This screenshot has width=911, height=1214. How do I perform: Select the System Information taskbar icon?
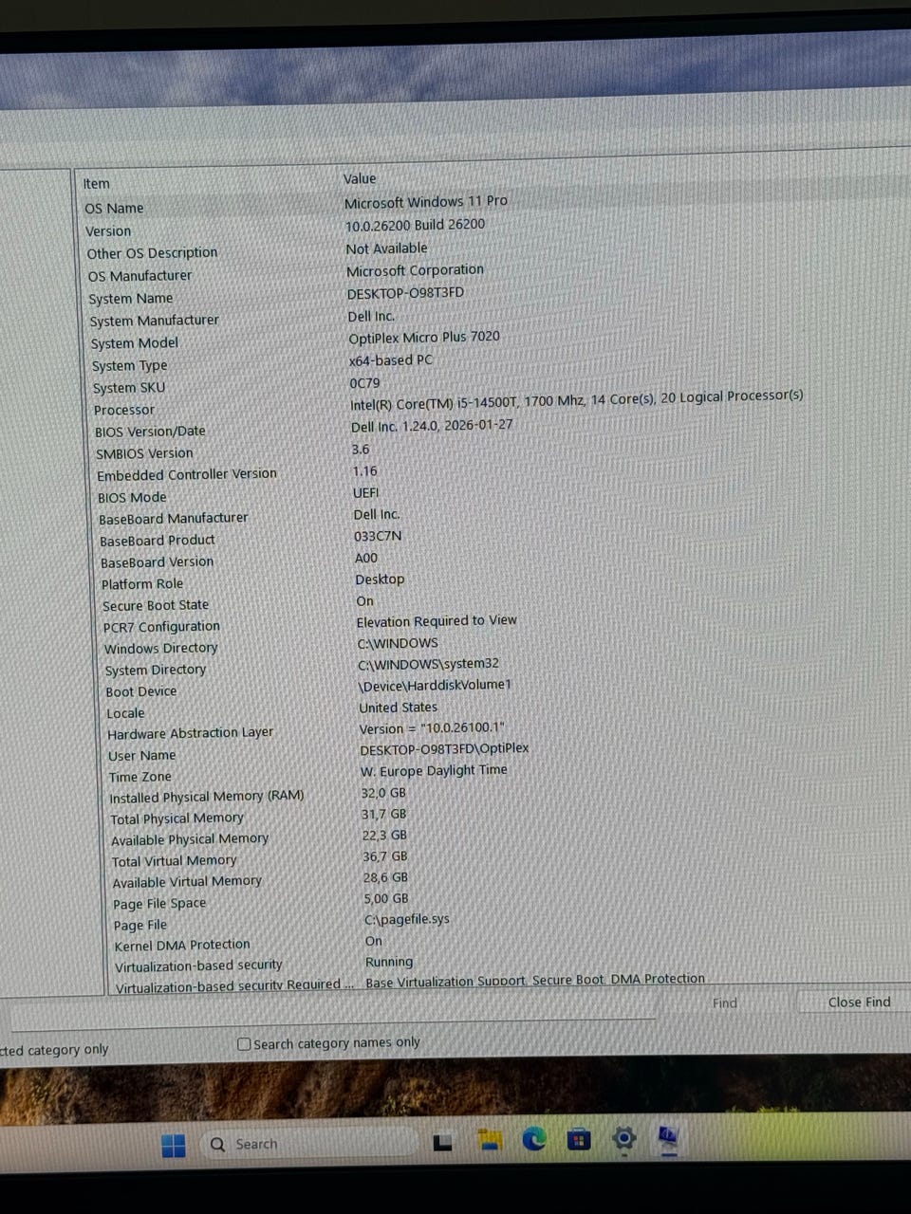pyautogui.click(x=668, y=1136)
